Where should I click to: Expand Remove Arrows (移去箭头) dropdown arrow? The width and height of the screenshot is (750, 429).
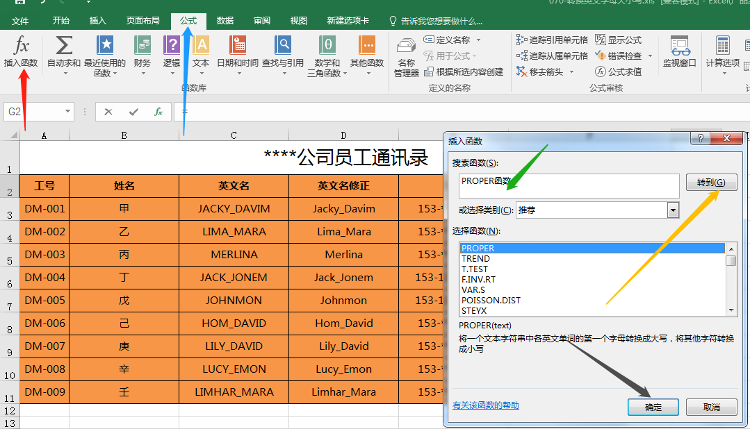[x=571, y=72]
